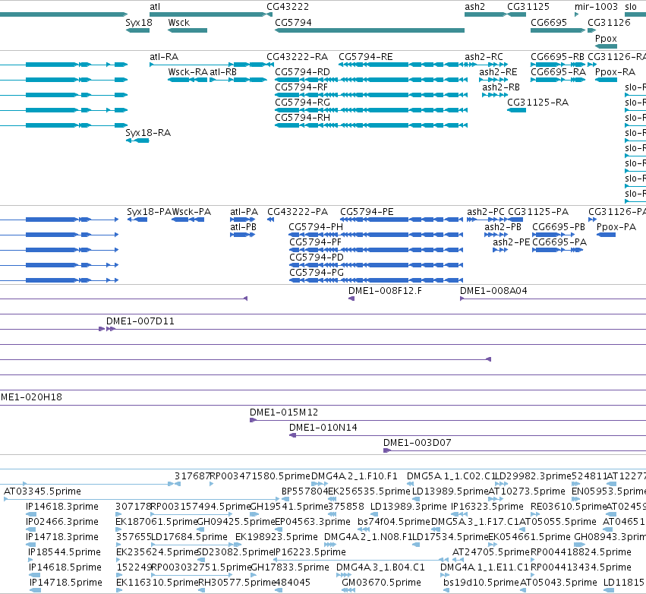Open the DME1-003D07 BAC label
The width and height of the screenshot is (646, 594).
coord(418,443)
